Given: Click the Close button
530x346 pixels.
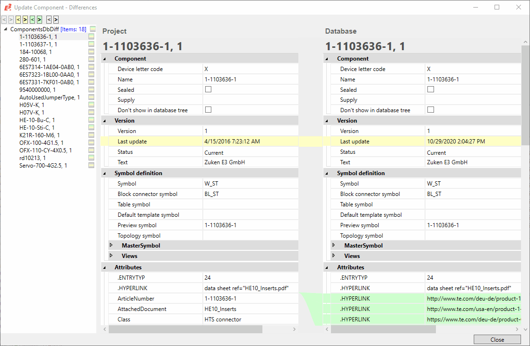Looking at the screenshot, I should [497, 339].
